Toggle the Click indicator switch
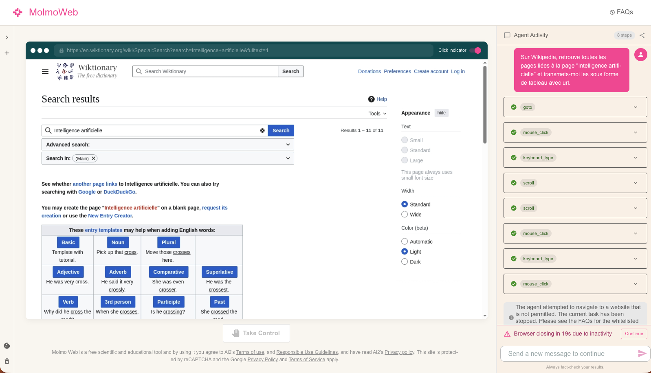The width and height of the screenshot is (651, 373). [475, 50]
